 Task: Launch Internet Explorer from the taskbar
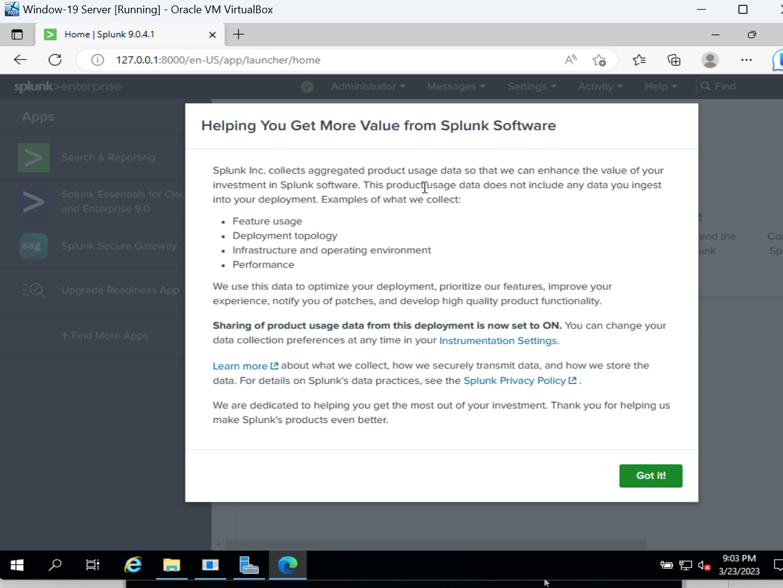[133, 565]
